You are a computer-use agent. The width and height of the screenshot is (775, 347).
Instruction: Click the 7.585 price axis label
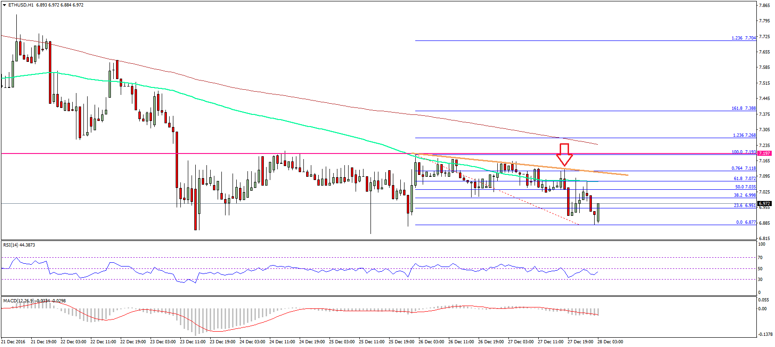[764, 67]
